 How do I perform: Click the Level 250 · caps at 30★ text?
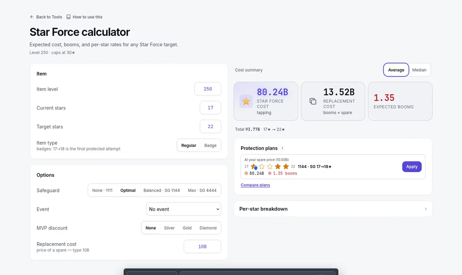[x=52, y=52]
